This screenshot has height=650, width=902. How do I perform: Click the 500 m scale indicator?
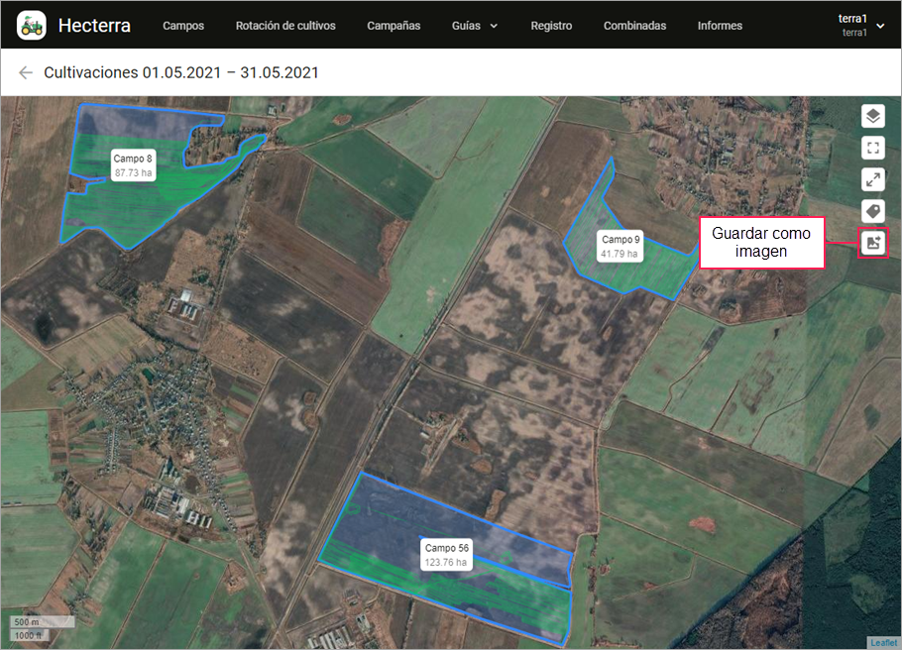(42, 622)
